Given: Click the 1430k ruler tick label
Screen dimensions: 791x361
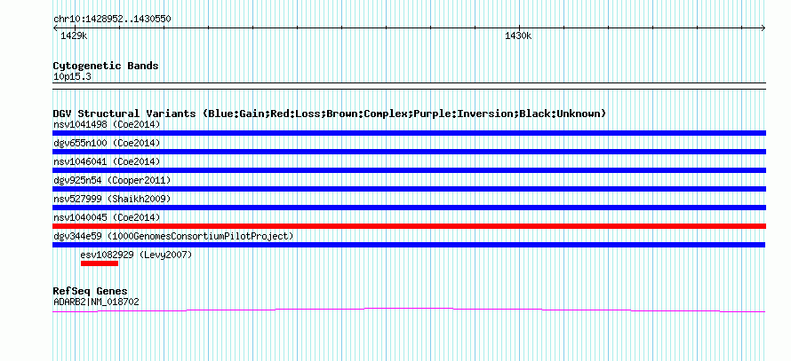Looking at the screenshot, I should point(518,36).
